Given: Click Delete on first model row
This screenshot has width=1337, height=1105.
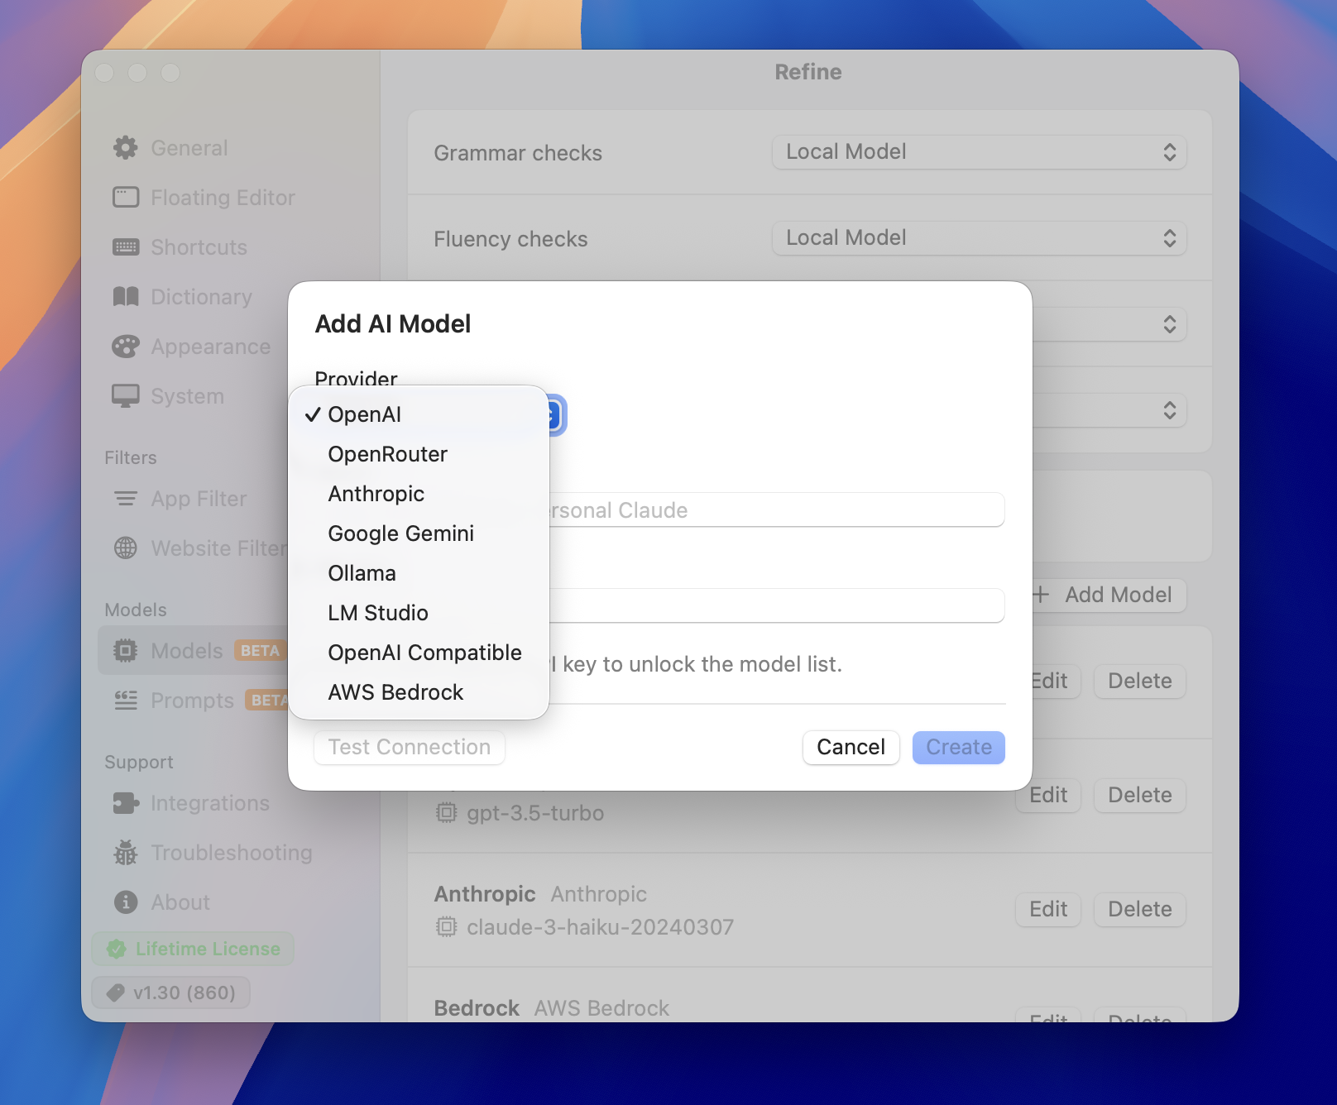Looking at the screenshot, I should point(1139,682).
